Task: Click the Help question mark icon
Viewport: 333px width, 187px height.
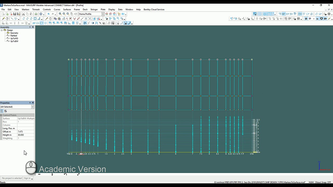Action: point(41,14)
